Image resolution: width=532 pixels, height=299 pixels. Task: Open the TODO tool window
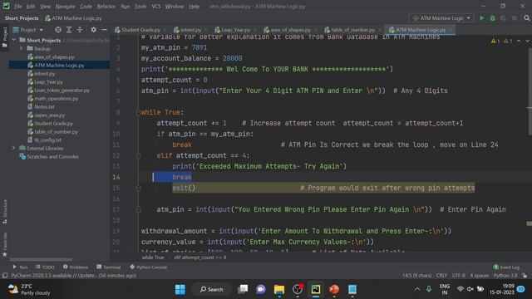click(x=45, y=267)
